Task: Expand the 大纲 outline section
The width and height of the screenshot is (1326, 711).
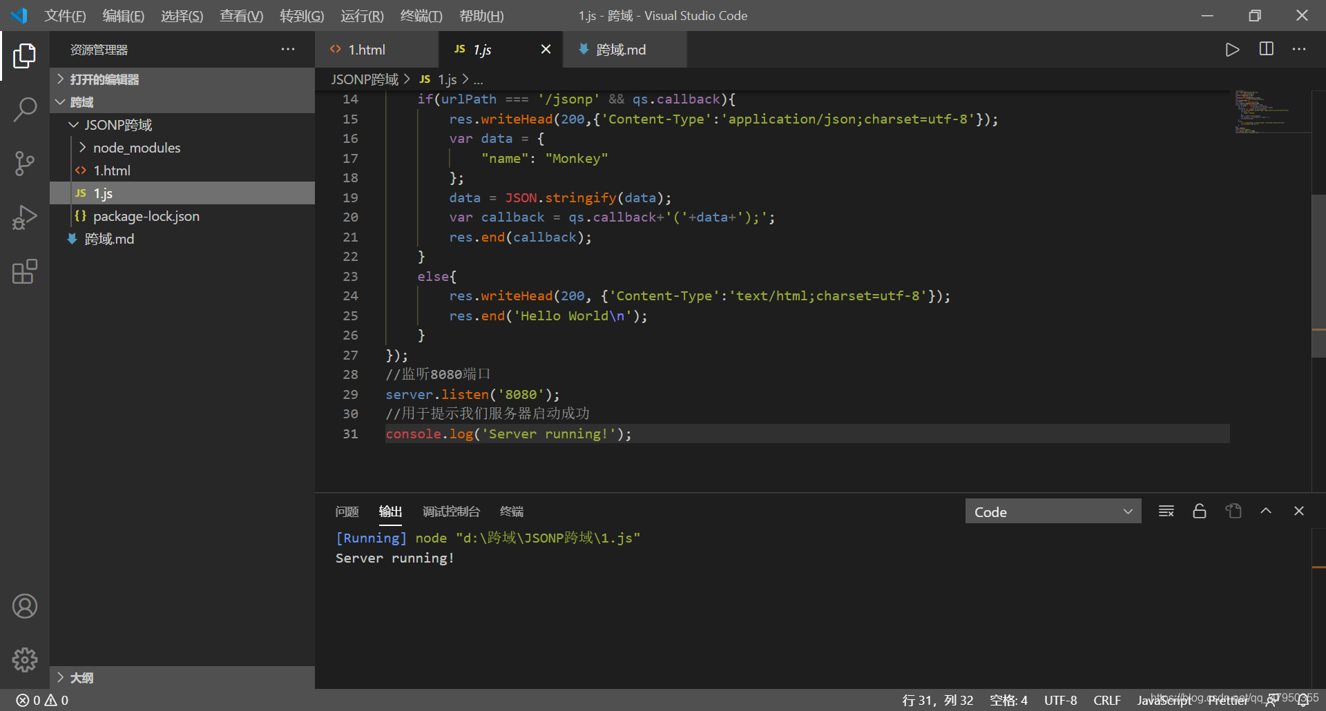Action: click(x=182, y=678)
